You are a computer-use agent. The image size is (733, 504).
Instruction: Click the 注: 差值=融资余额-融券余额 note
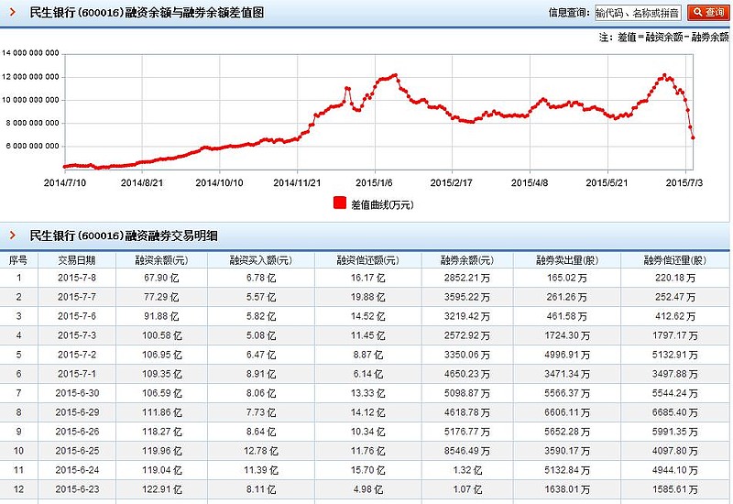pos(663,37)
